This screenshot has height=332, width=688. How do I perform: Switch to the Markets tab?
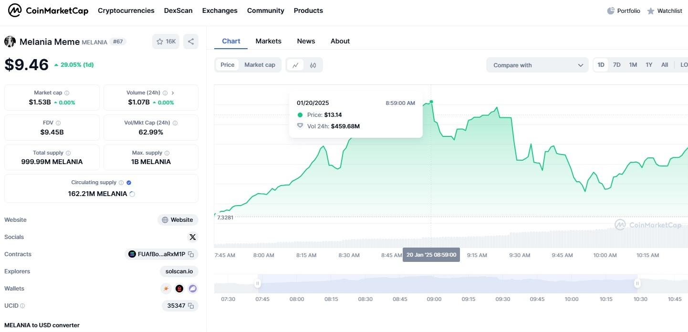coord(268,41)
